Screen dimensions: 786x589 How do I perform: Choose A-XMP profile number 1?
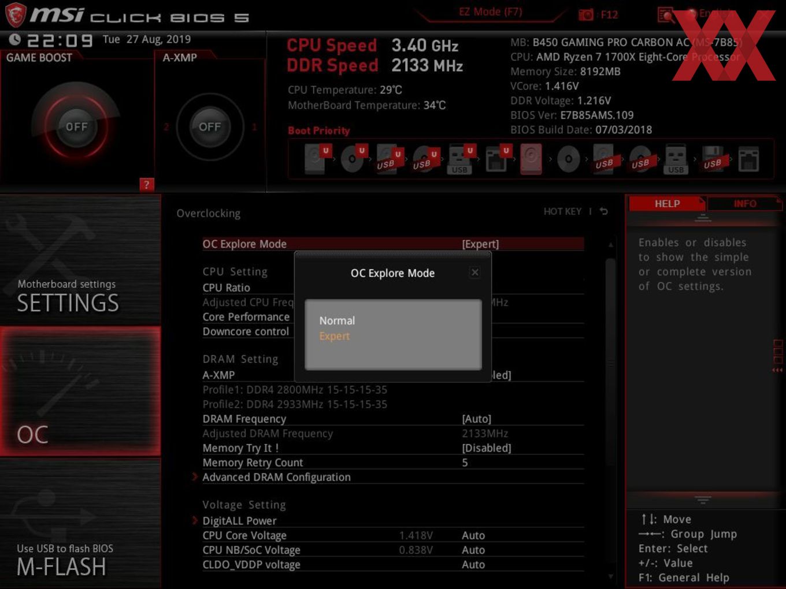pos(254,126)
